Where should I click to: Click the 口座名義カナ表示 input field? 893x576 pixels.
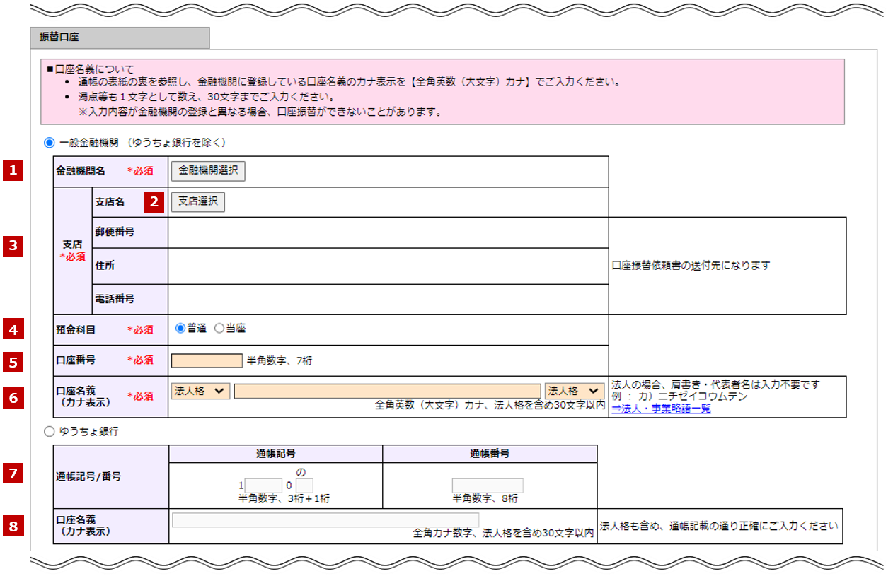[x=386, y=391]
